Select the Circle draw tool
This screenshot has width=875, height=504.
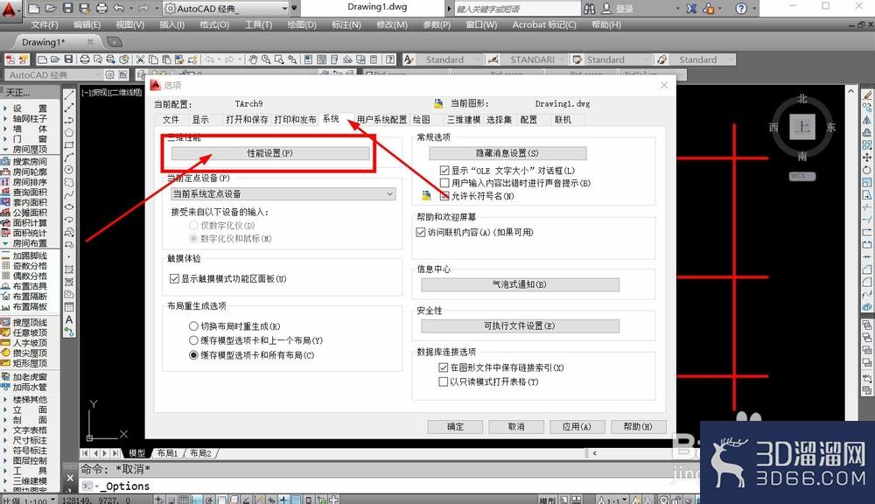coord(69,169)
